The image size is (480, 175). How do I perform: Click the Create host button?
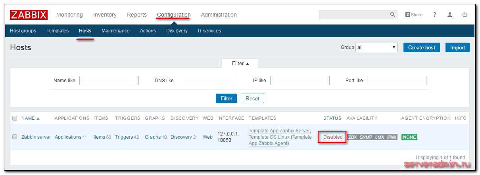(x=421, y=47)
